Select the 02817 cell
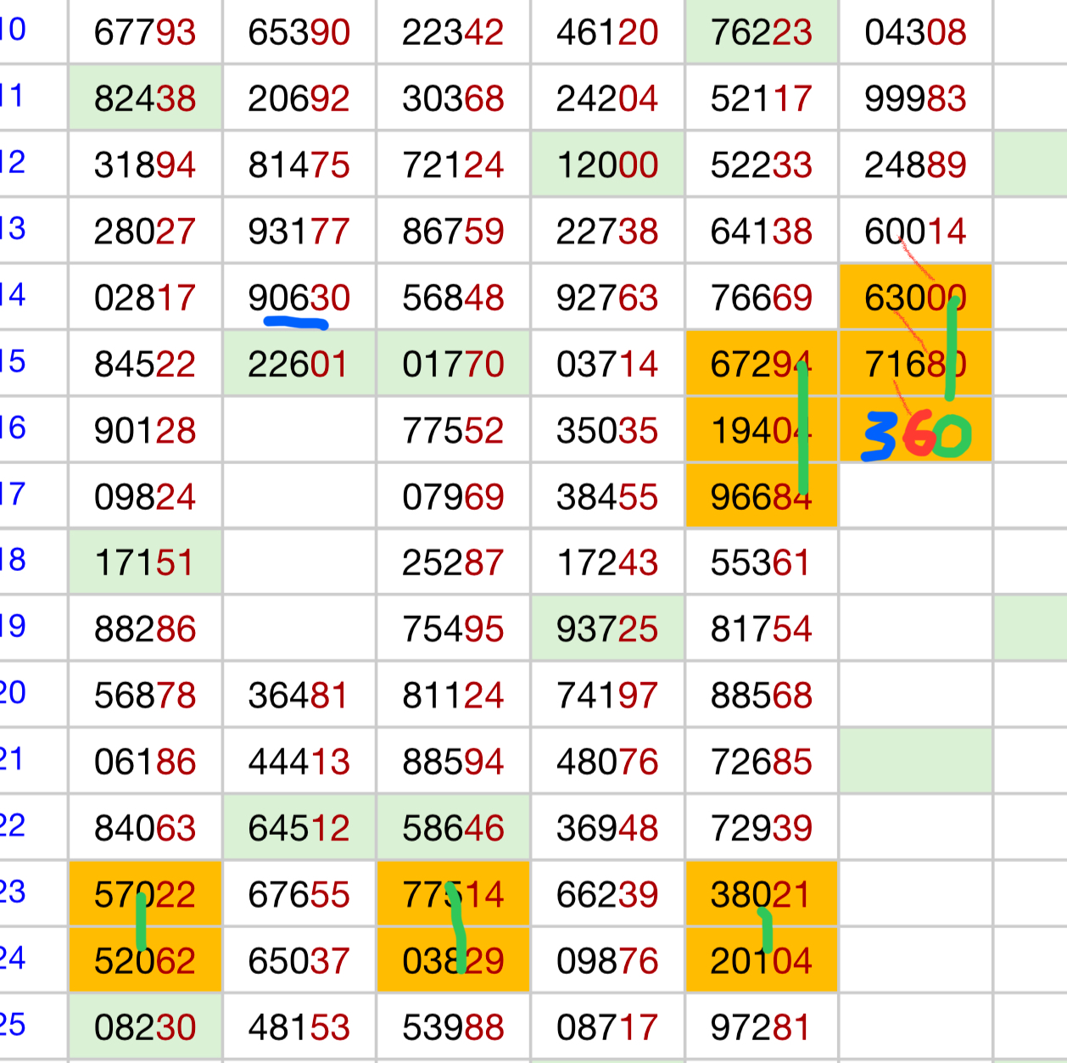The image size is (1067, 1063). pyautogui.click(x=145, y=297)
